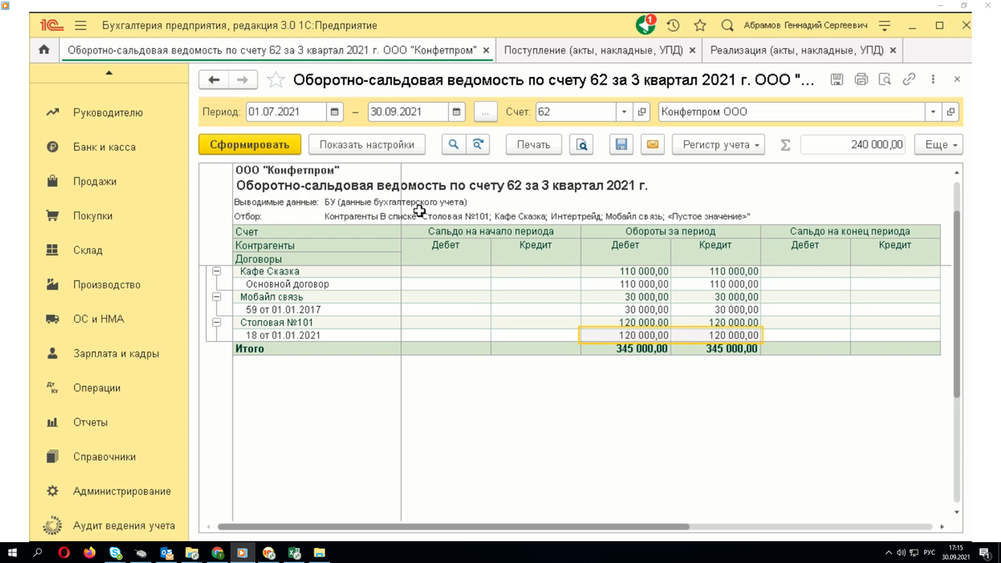
Task: Open Конфетпром ООО organization card icon
Action: pyautogui.click(x=950, y=112)
